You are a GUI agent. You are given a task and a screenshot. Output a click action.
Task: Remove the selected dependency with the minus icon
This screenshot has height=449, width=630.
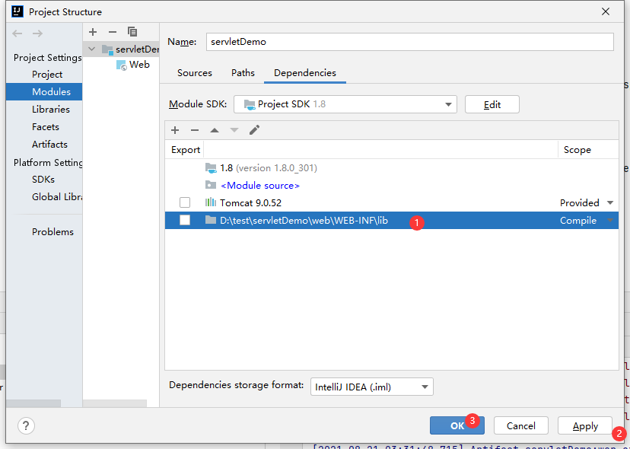[x=195, y=130]
